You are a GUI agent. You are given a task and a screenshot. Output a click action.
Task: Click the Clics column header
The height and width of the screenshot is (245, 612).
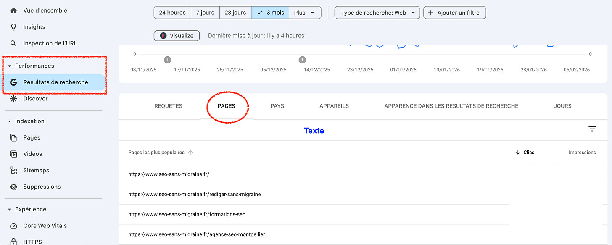(529, 153)
